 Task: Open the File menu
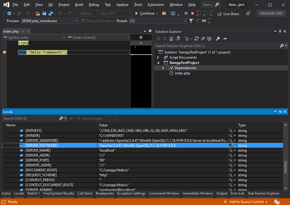tap(15, 5)
